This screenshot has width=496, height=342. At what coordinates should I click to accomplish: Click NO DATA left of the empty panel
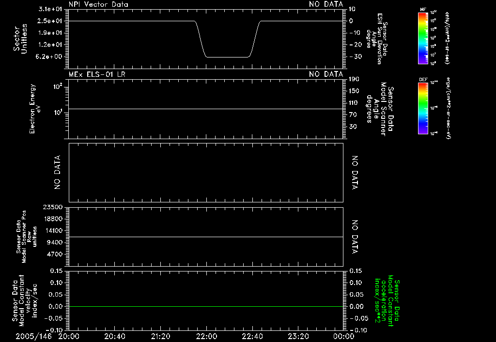(57, 172)
